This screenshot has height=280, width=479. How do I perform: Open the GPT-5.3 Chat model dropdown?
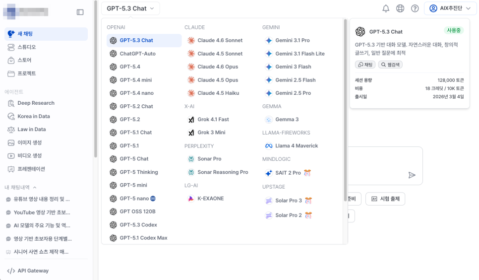coord(130,8)
